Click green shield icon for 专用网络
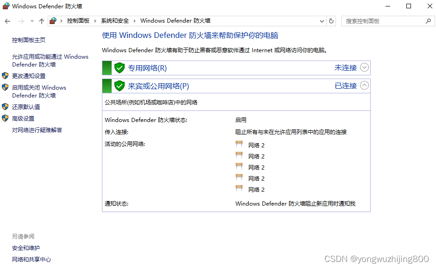This screenshot has height=268, width=436. point(120,68)
